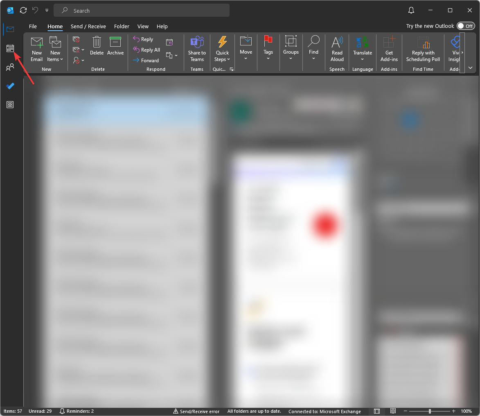Viewport: 480px width, 416px height.
Task: Open the Folder tab
Action: tap(122, 26)
